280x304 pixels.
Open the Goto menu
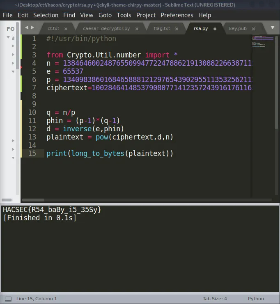coord(105,15)
